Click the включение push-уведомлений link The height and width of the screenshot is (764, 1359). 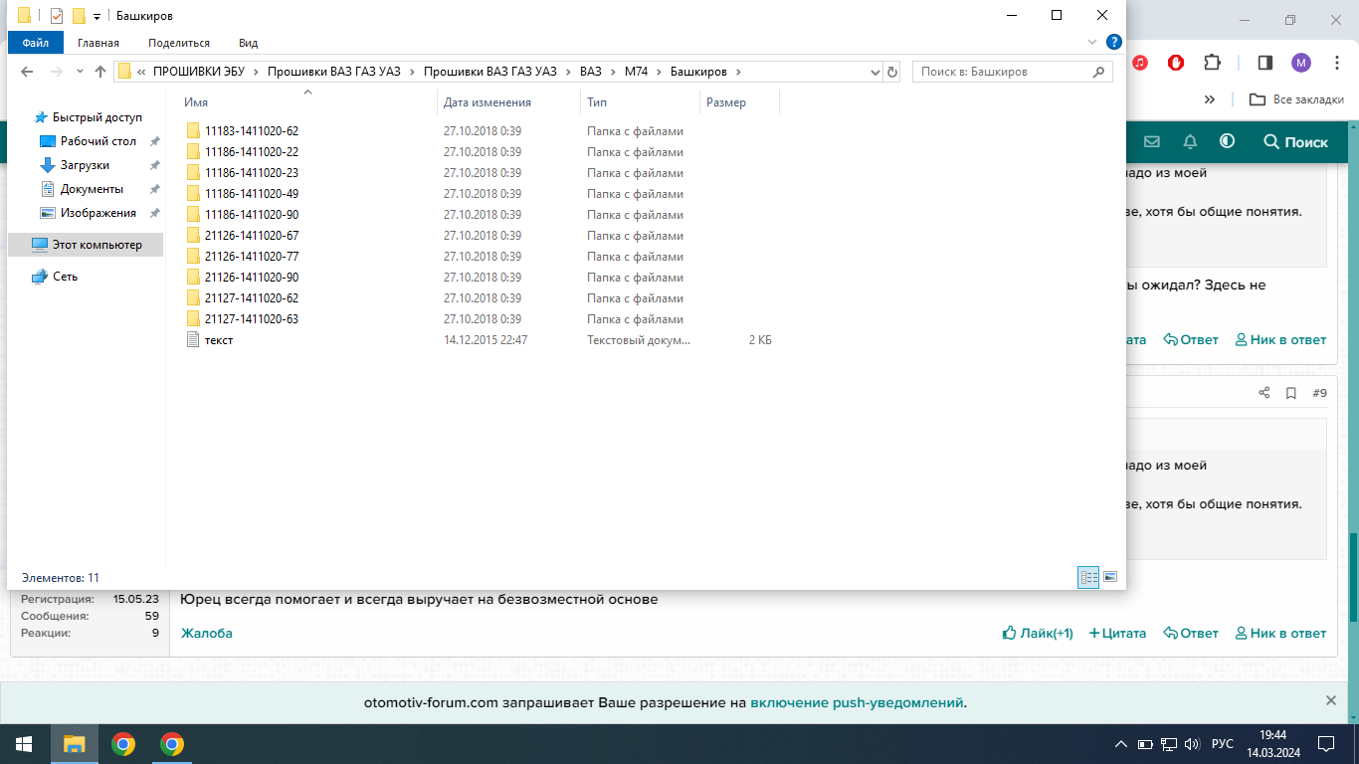tap(856, 702)
